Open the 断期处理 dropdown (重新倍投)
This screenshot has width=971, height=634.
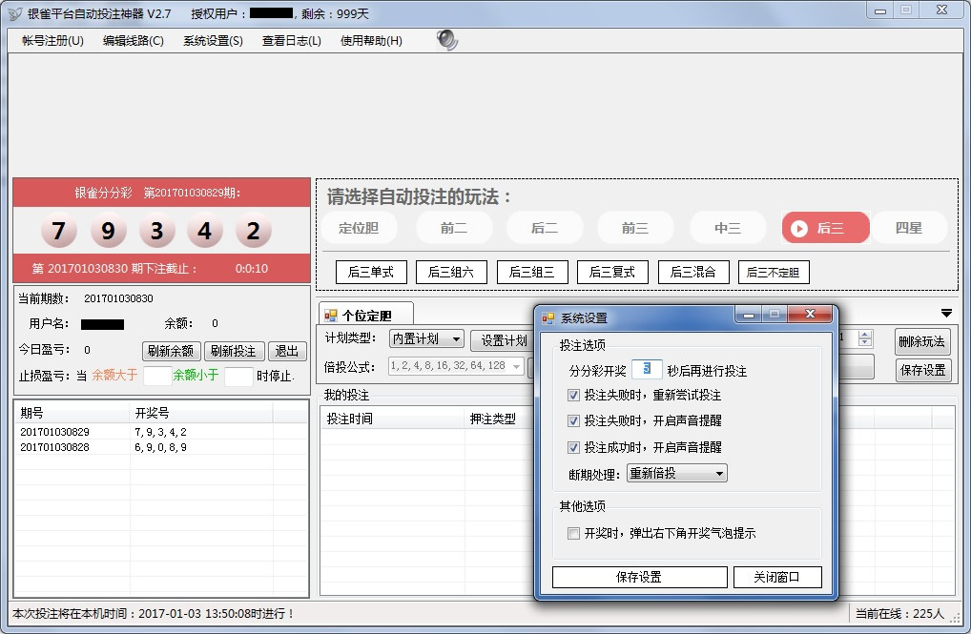pos(676,474)
